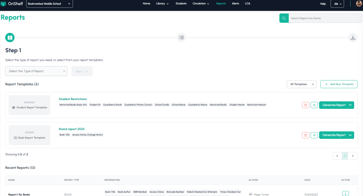Click Add New Template button

pyautogui.click(x=339, y=84)
